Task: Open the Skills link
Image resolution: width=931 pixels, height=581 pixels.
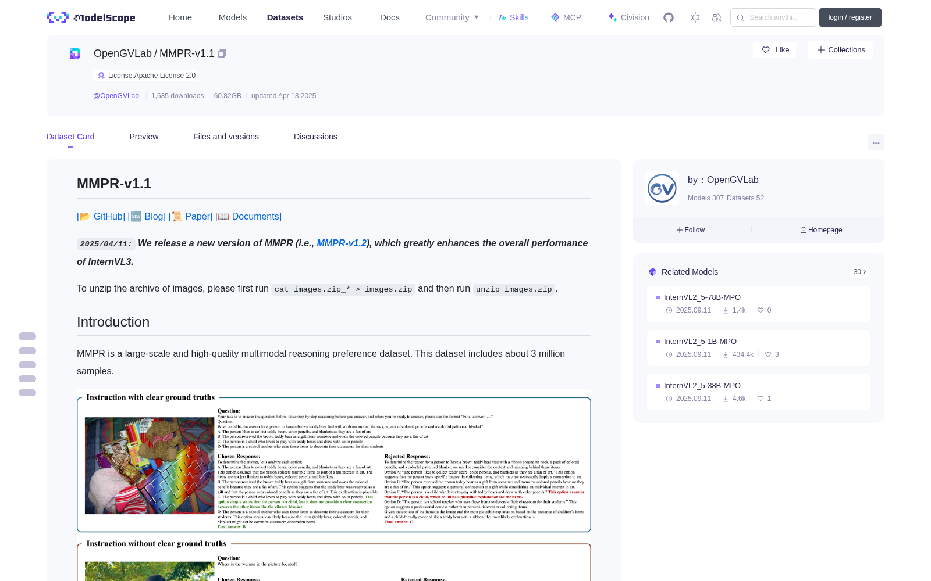Action: point(513,17)
